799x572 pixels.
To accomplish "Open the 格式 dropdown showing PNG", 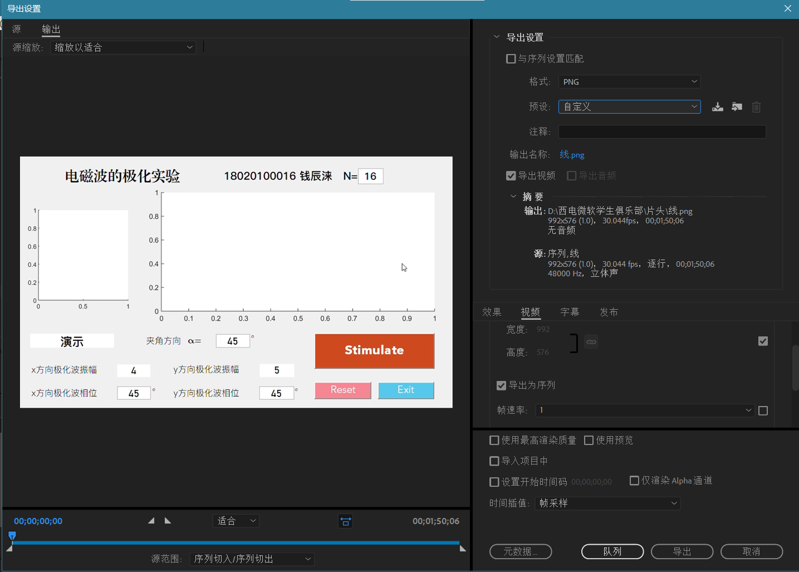I will 629,81.
